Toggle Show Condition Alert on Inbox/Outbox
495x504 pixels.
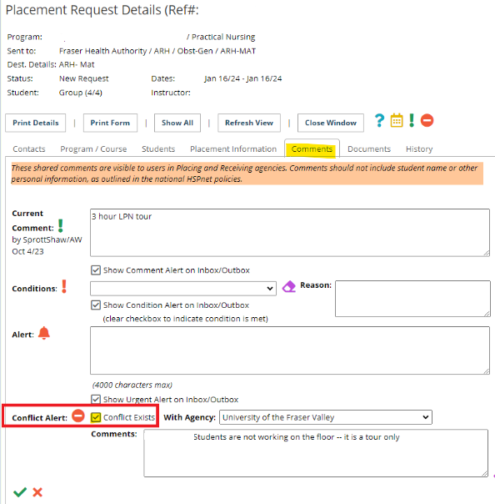[x=96, y=305]
